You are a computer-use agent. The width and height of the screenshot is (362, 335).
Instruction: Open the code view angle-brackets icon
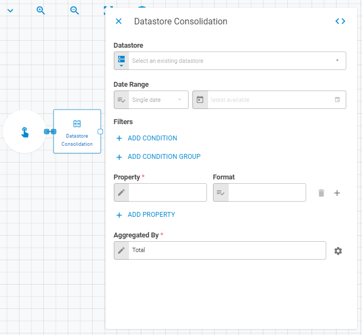pyautogui.click(x=340, y=21)
